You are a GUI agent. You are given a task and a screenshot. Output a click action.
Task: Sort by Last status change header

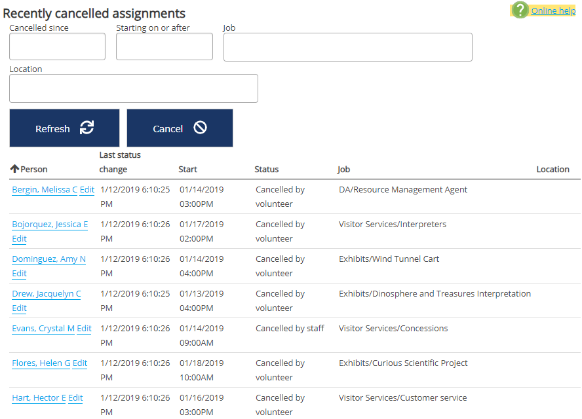pyautogui.click(x=119, y=162)
